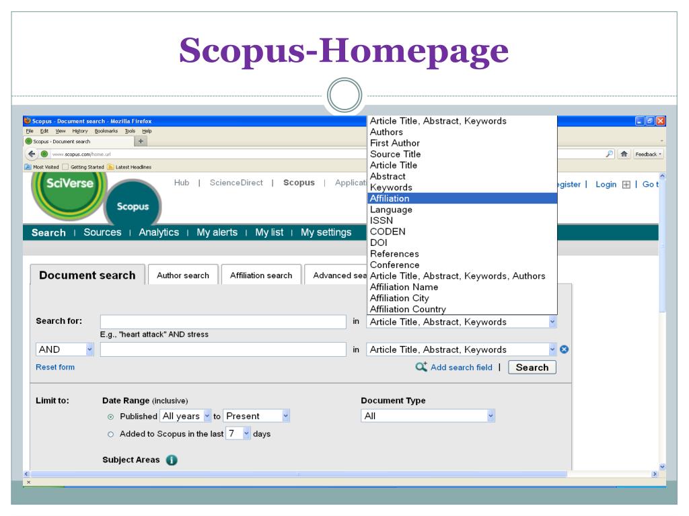The height and width of the screenshot is (516, 689).
Task: Click the SciVerse logo
Action: coord(69,193)
